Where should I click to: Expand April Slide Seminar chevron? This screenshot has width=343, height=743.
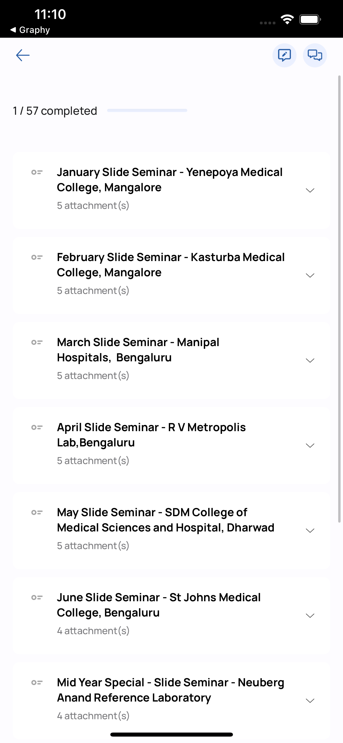(x=310, y=446)
